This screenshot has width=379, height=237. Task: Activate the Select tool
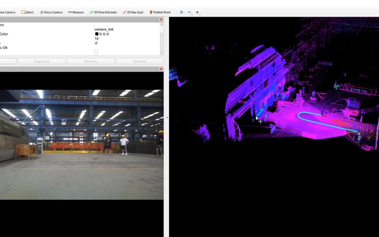coord(27,12)
